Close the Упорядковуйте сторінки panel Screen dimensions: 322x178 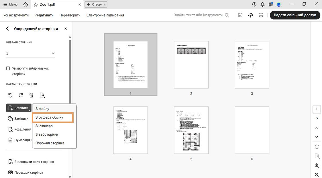(66, 29)
